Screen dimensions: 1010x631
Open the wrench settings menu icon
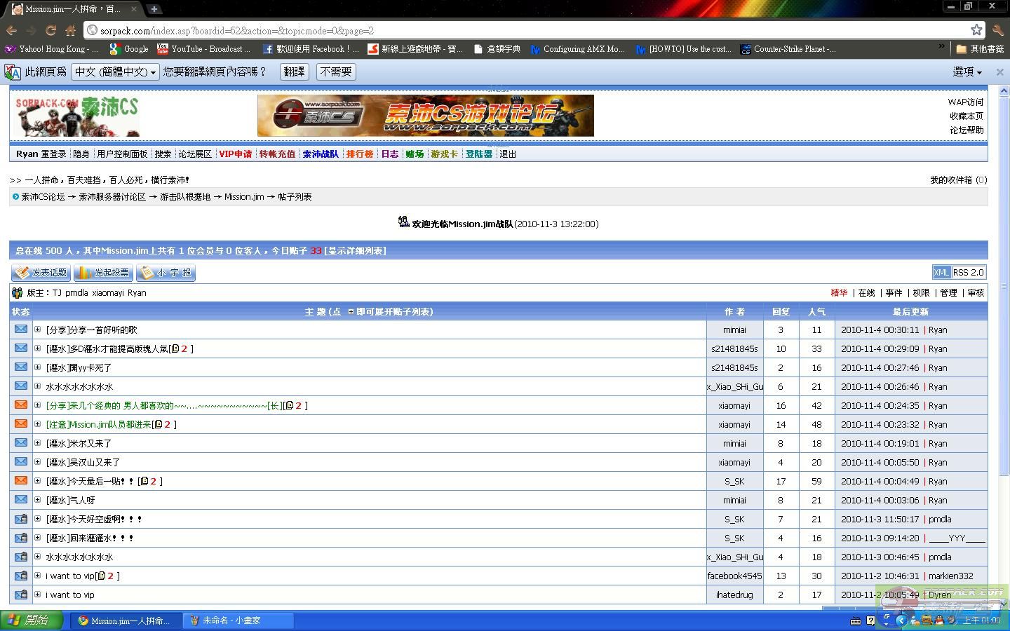pos(998,30)
